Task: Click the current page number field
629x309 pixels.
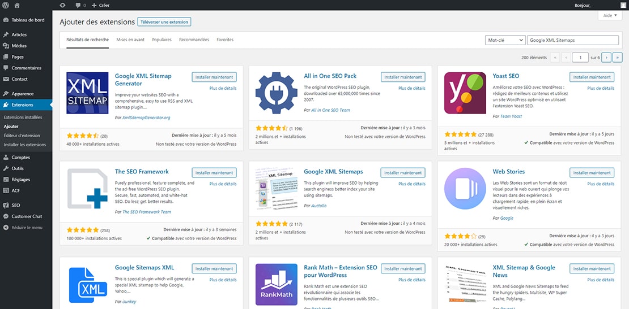Action: point(580,58)
